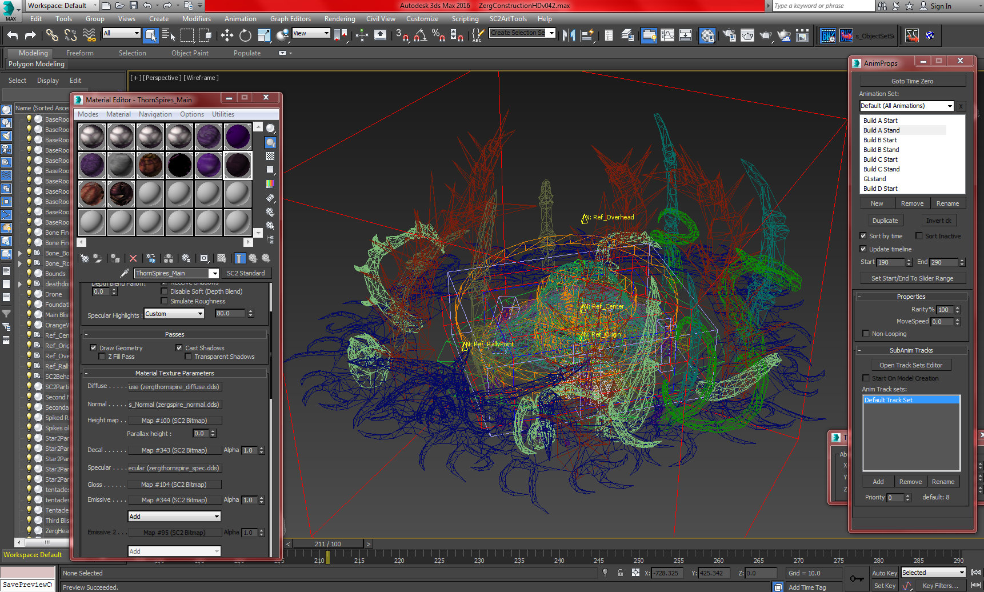Click the Video Color Check icon
This screenshot has width=984, height=592.
pos(270,183)
